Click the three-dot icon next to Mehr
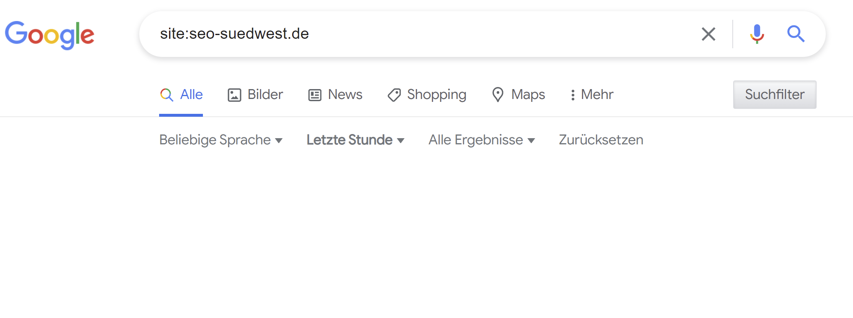Screen dimensions: 853x318 572,94
